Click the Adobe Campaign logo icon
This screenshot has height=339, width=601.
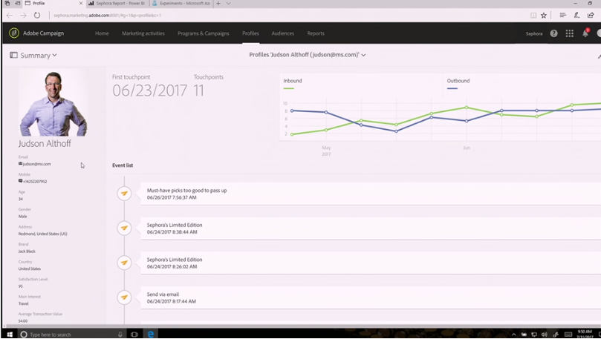(x=13, y=33)
